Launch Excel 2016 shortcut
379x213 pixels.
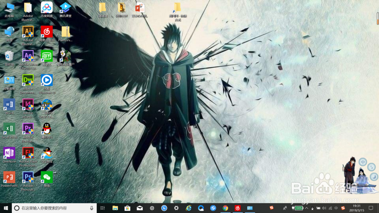pos(9,131)
